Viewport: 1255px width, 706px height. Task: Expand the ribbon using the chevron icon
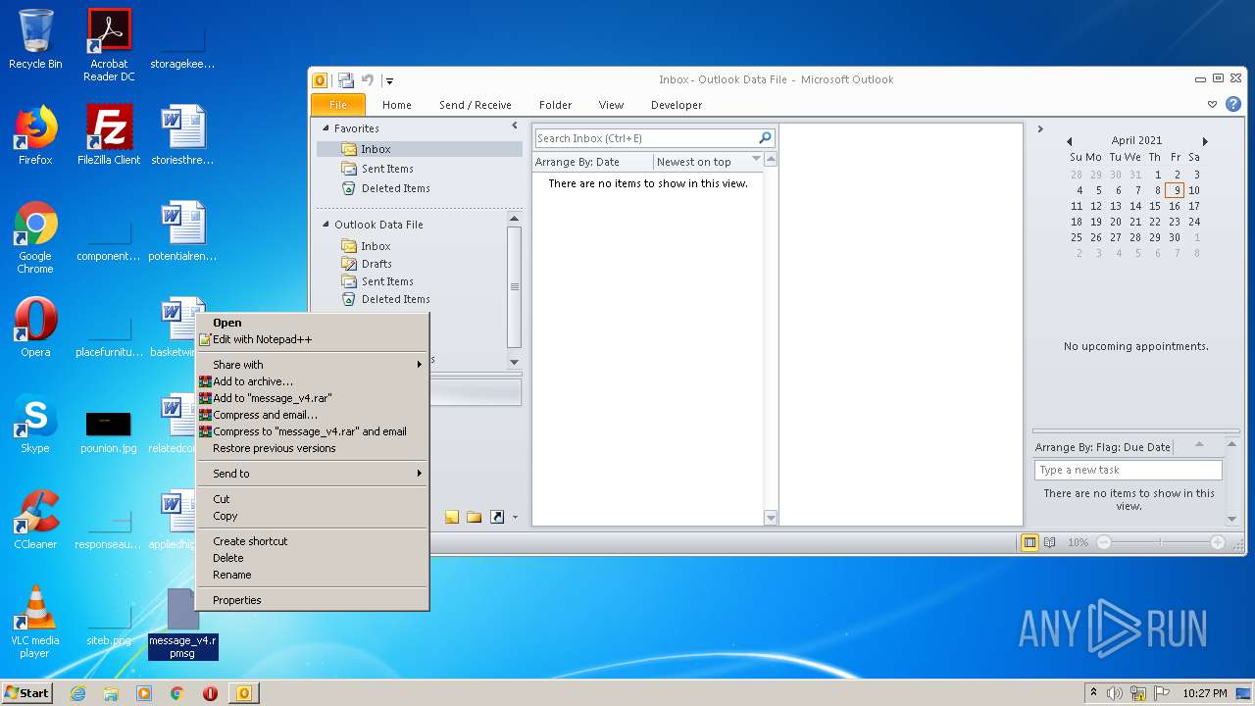[1213, 104]
